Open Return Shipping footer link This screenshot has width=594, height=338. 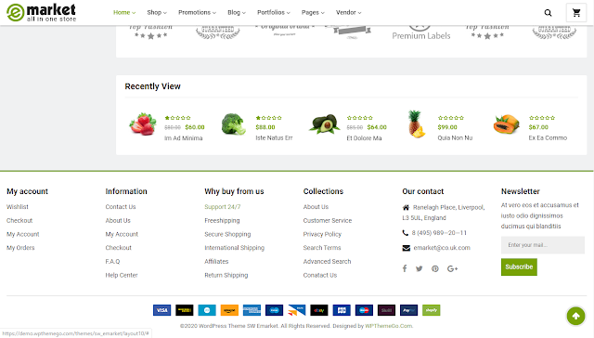226,275
